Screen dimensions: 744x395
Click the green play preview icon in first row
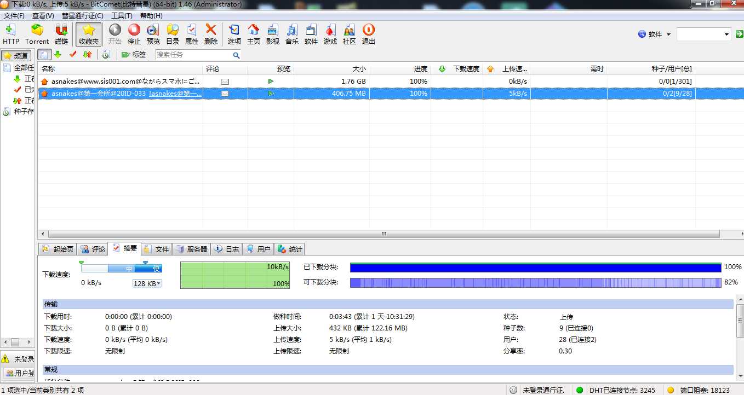pos(271,81)
